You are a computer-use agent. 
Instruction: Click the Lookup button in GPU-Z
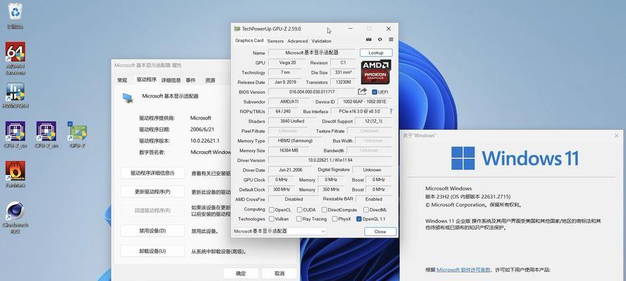point(376,53)
